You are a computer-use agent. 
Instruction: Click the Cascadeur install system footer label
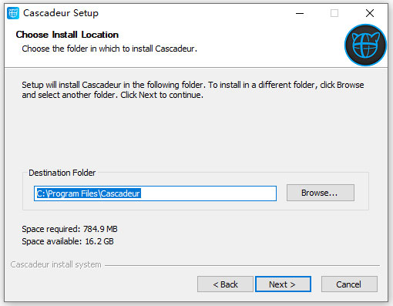tap(55, 264)
